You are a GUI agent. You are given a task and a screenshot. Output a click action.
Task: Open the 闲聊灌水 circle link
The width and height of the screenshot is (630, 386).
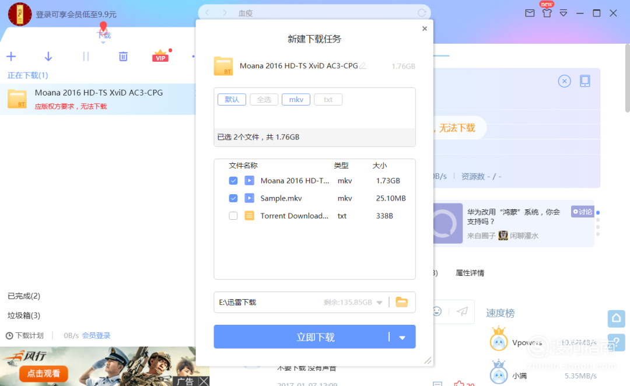point(524,236)
